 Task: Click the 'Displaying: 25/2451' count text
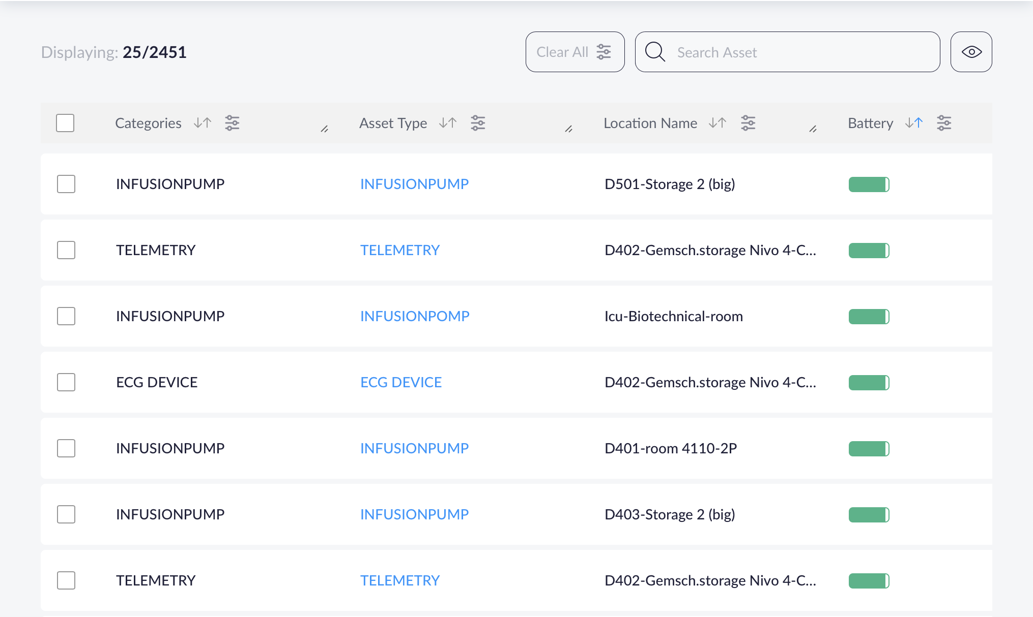(x=113, y=52)
